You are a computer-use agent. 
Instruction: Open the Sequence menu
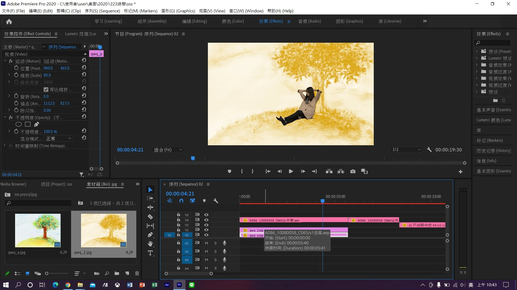tap(102, 11)
